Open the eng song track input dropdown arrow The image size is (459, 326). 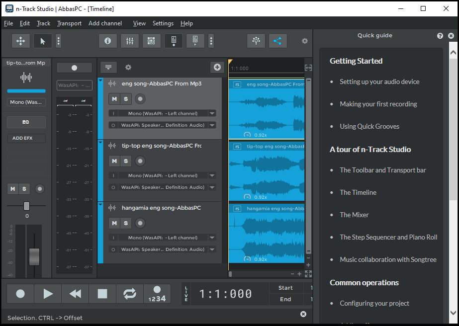click(212, 113)
